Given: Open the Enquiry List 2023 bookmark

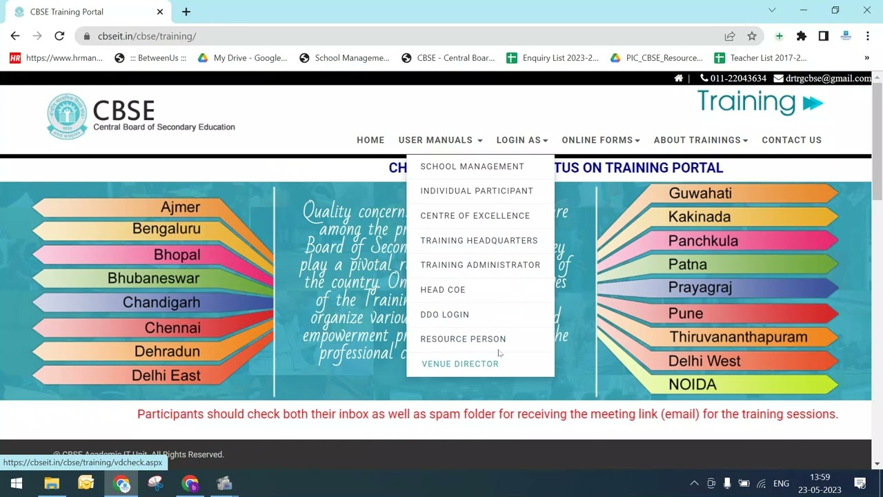Looking at the screenshot, I should [x=553, y=58].
